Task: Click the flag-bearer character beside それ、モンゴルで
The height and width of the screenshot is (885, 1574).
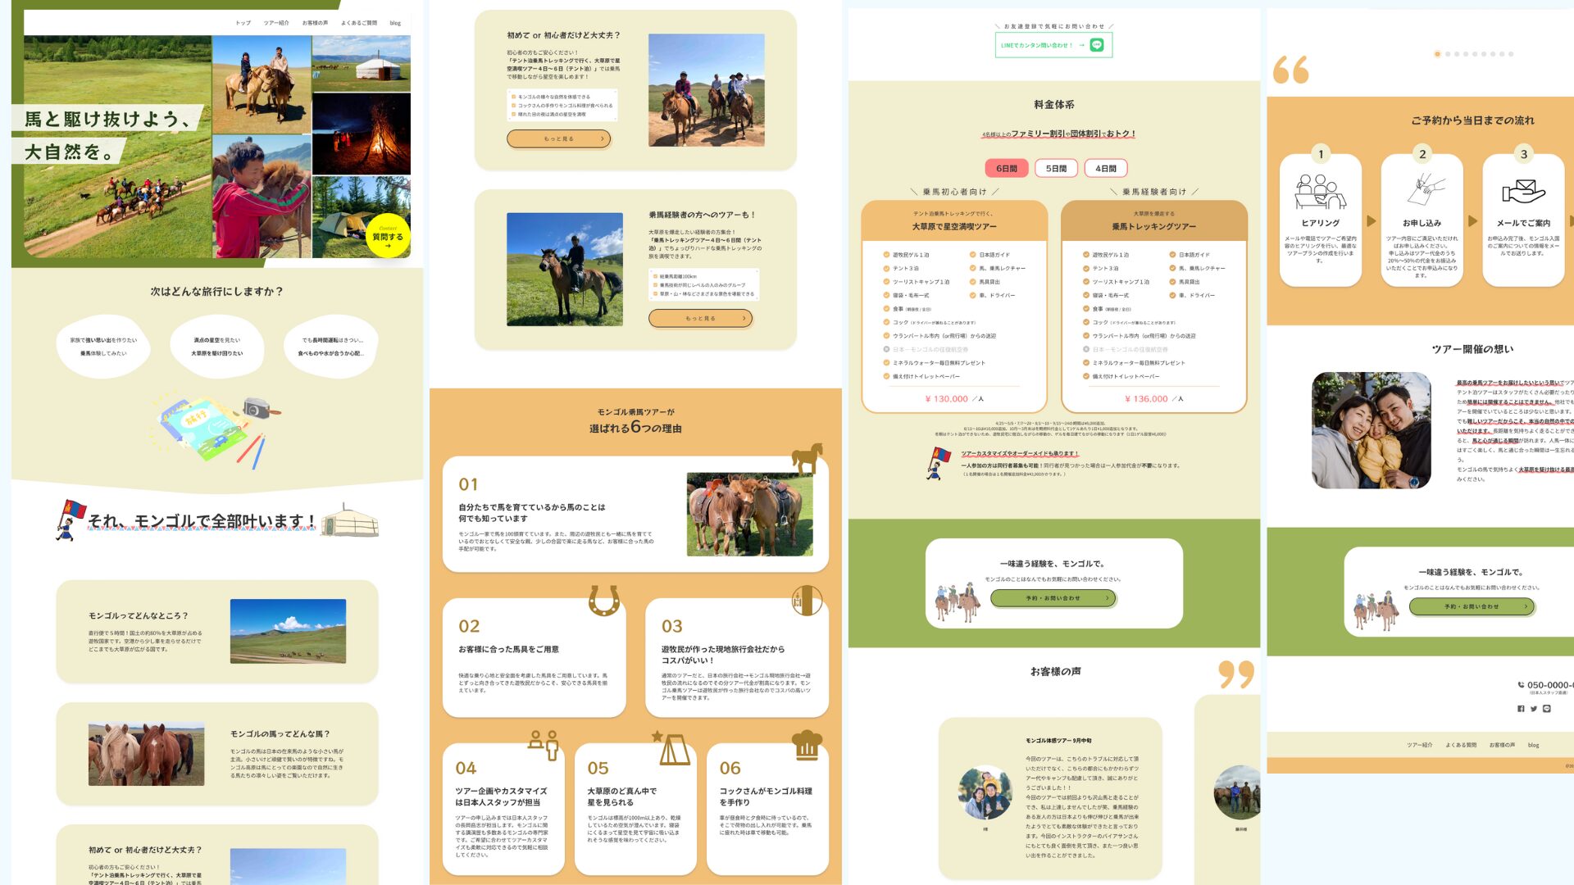Action: 70,520
